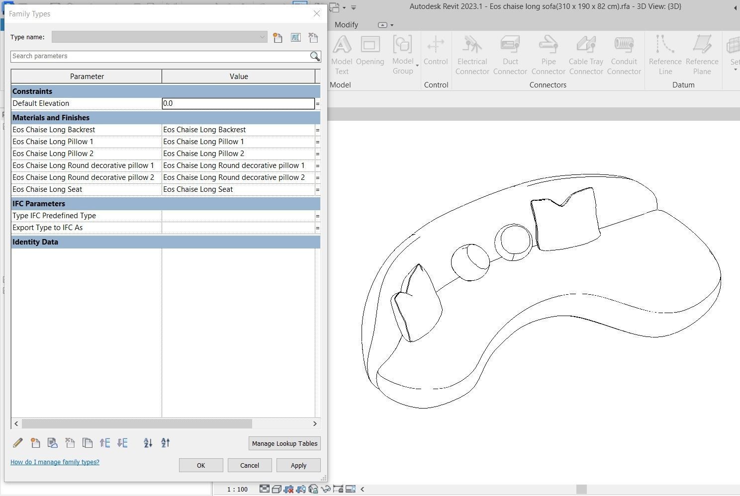Click the Delete Parameter icon at dialog bottom
The image size is (740, 496).
click(70, 443)
